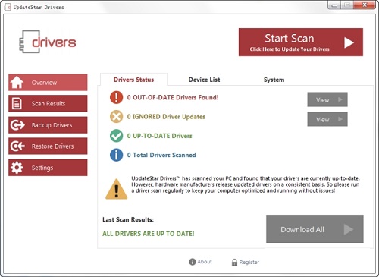Click the yellow warning triangle icon

pos(117,189)
